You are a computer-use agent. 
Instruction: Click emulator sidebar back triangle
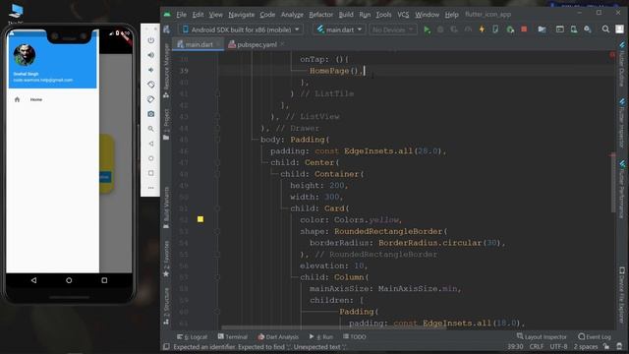[x=150, y=144]
